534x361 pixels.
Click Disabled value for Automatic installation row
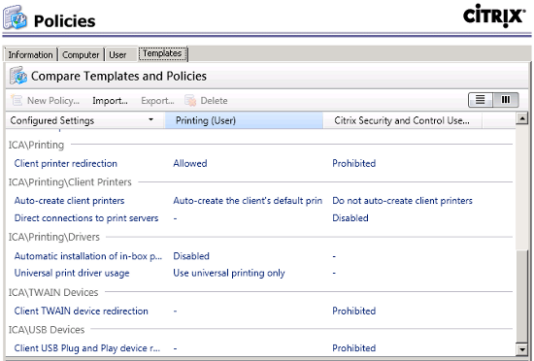pos(191,256)
